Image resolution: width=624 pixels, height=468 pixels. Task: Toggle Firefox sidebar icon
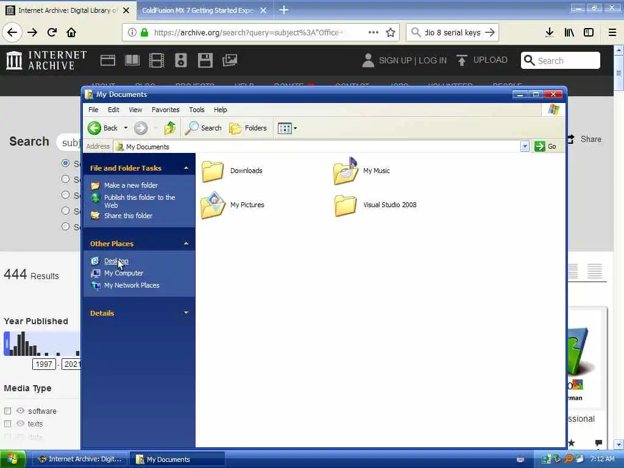589,32
